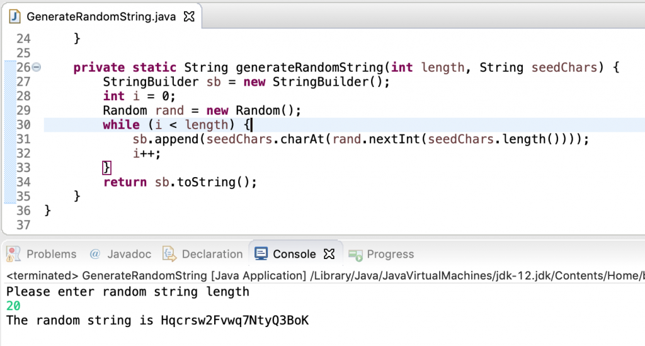Click the terminated launch description in console

tap(252, 275)
